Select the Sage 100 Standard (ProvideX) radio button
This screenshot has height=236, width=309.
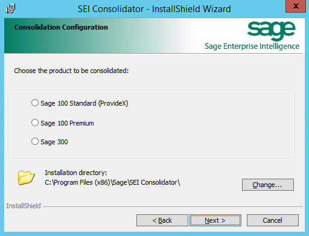(35, 103)
